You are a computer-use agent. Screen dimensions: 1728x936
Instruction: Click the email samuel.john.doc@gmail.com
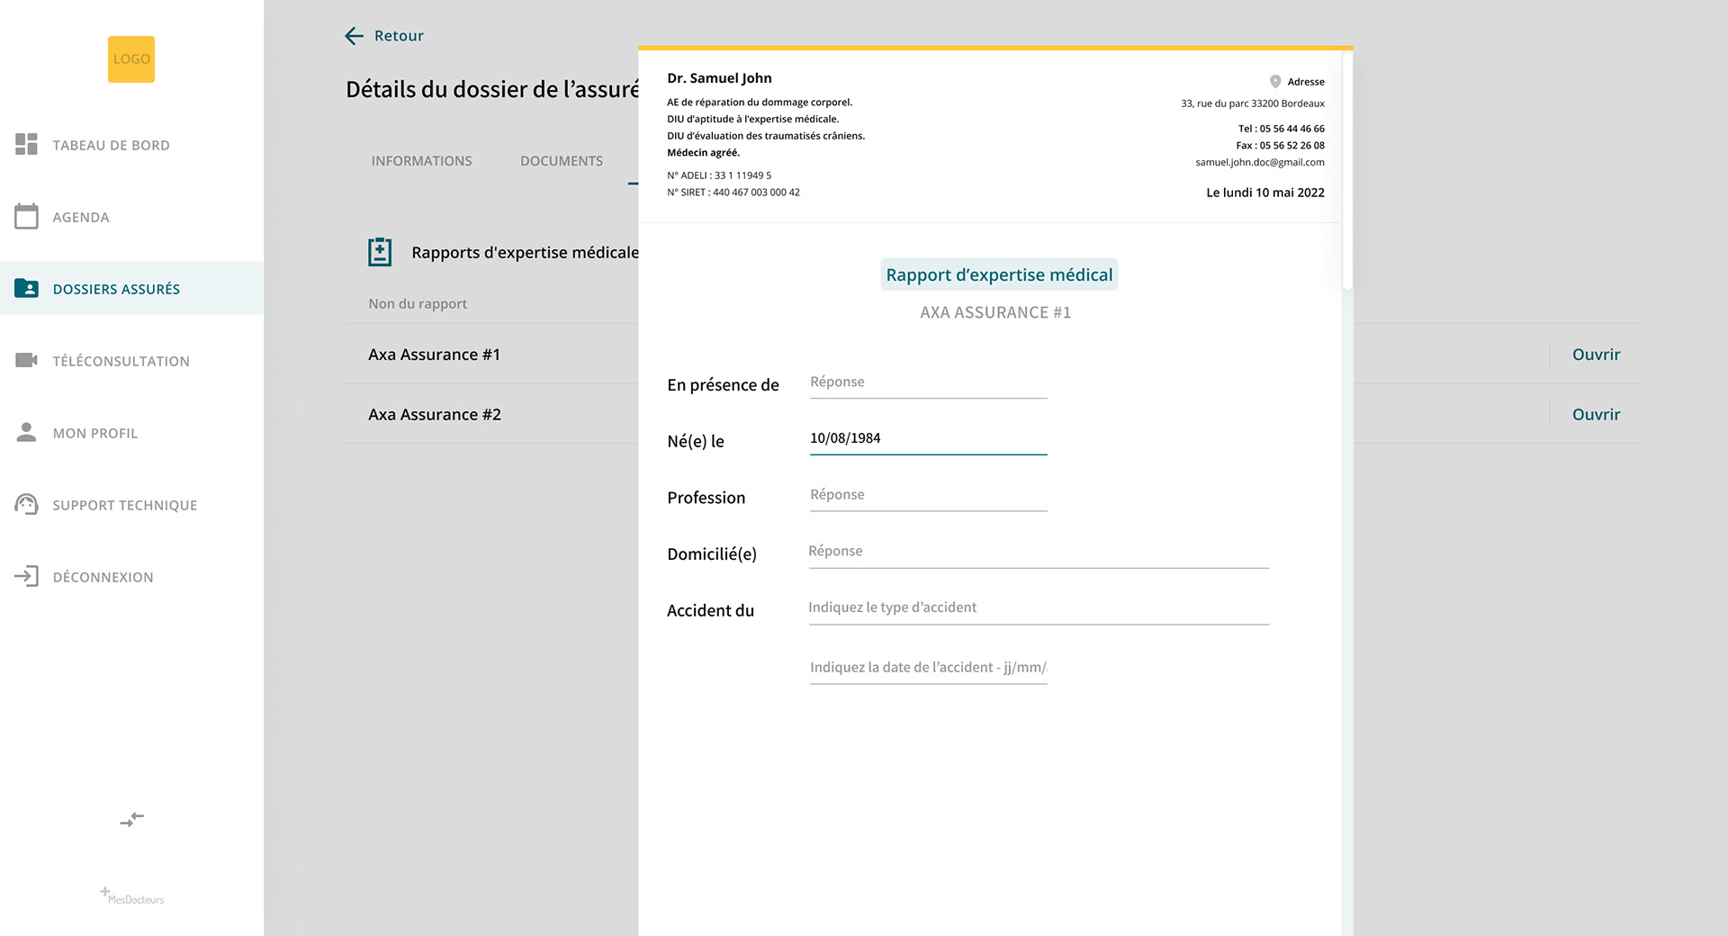tap(1260, 162)
